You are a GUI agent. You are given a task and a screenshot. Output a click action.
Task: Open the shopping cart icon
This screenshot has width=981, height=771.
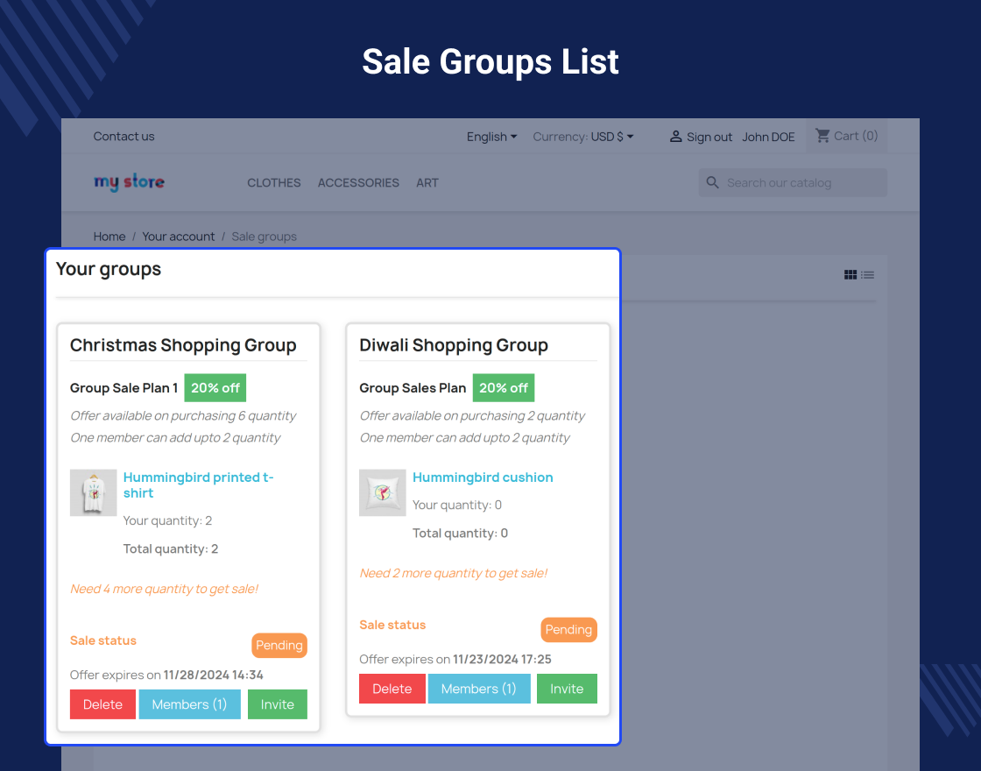pyautogui.click(x=822, y=136)
